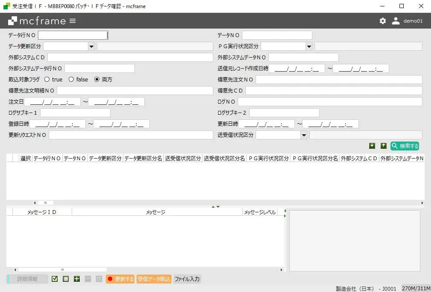Image resolution: width=431 pixels, height=292 pixels.
Task: Click 送信元レコード作成日時 start date field
Action: point(297,68)
